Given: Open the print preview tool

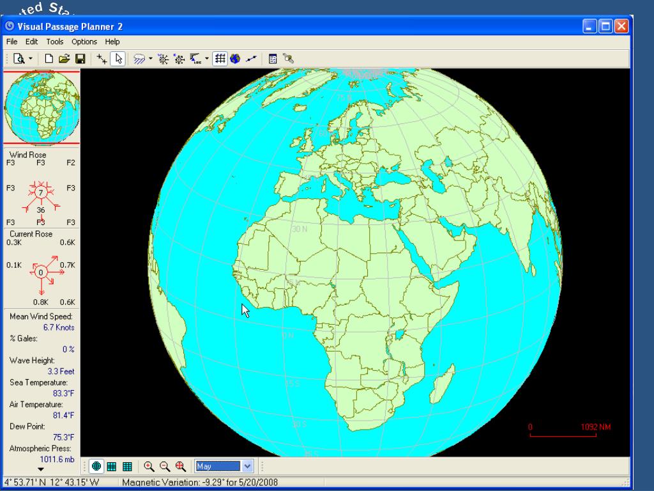Looking at the screenshot, I should [x=19, y=59].
